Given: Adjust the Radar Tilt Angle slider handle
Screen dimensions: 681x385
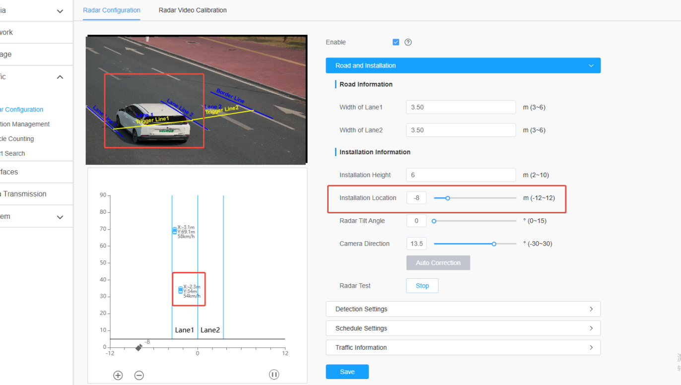Looking at the screenshot, I should pos(434,221).
